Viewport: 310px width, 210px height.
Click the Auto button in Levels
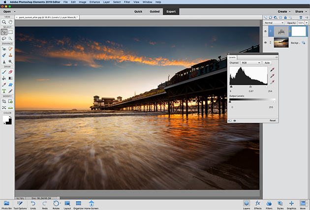click(267, 63)
